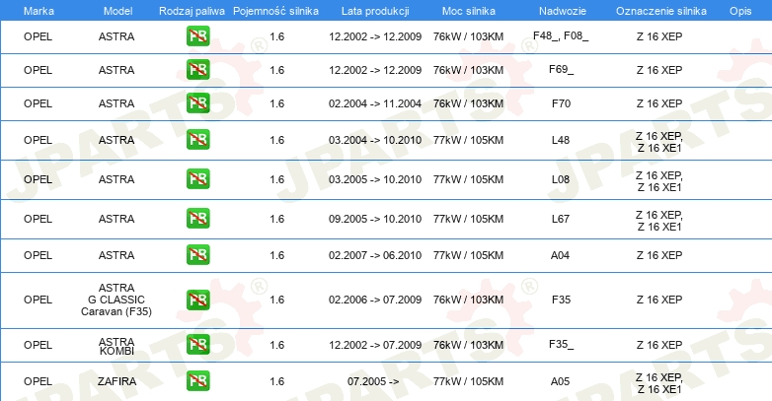Click the production start date 07.2005 ->

tap(373, 381)
